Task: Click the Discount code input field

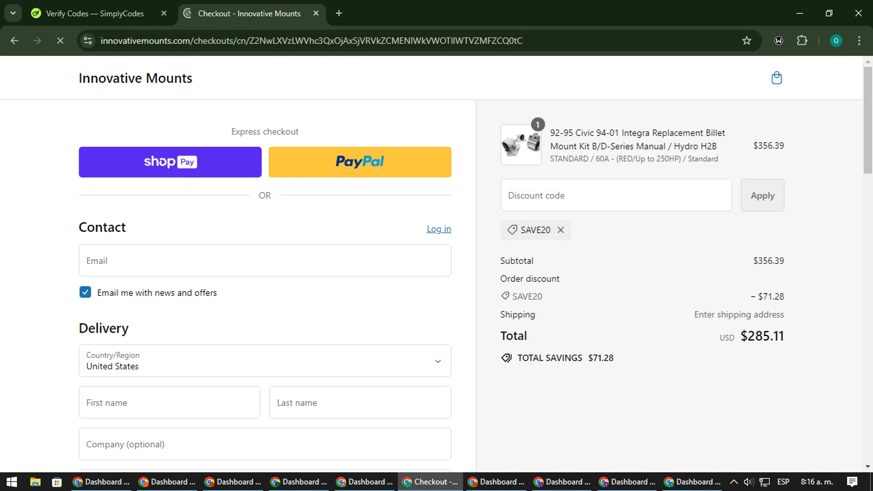Action: click(616, 195)
